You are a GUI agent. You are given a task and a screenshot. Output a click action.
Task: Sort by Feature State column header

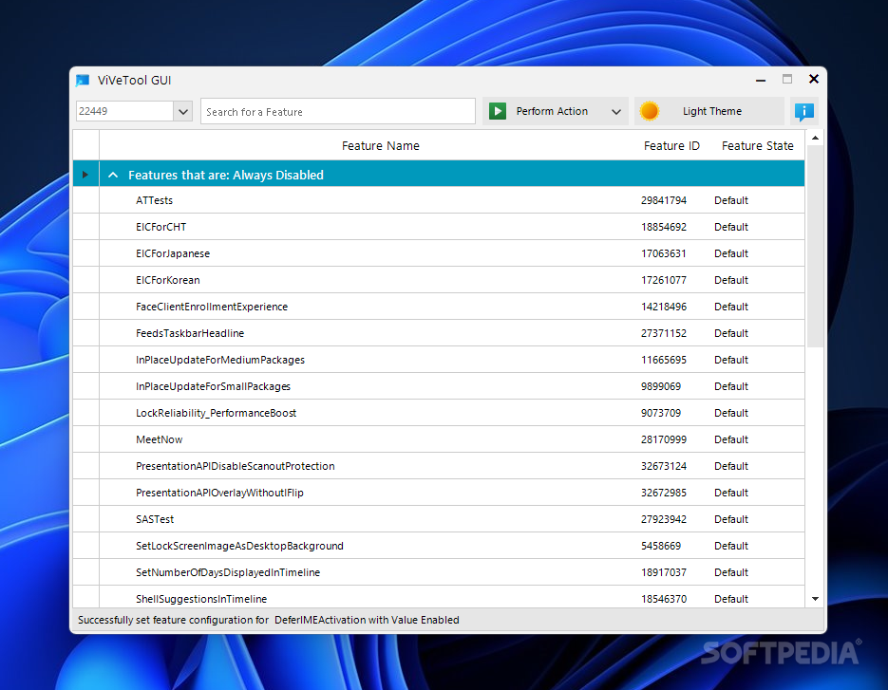coord(757,146)
